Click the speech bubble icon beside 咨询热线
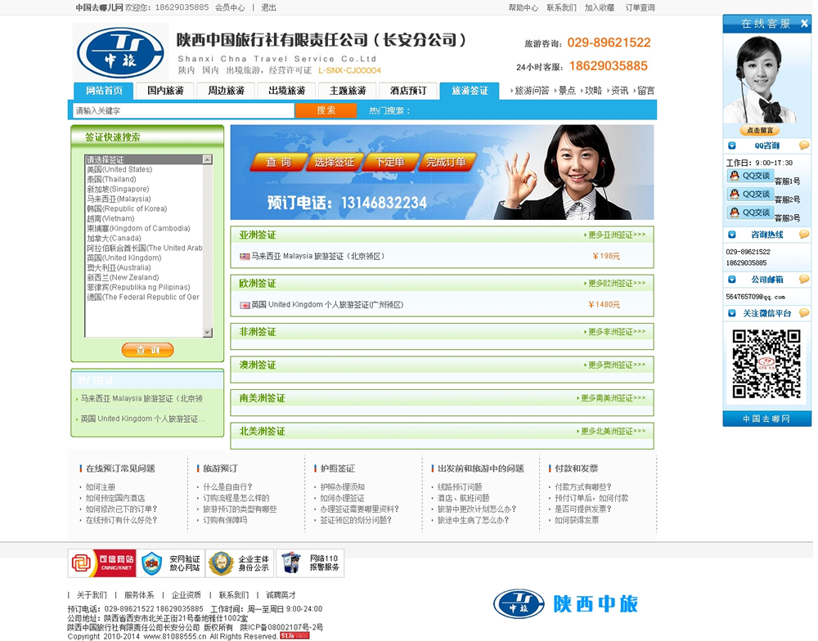818x641 pixels. click(804, 234)
